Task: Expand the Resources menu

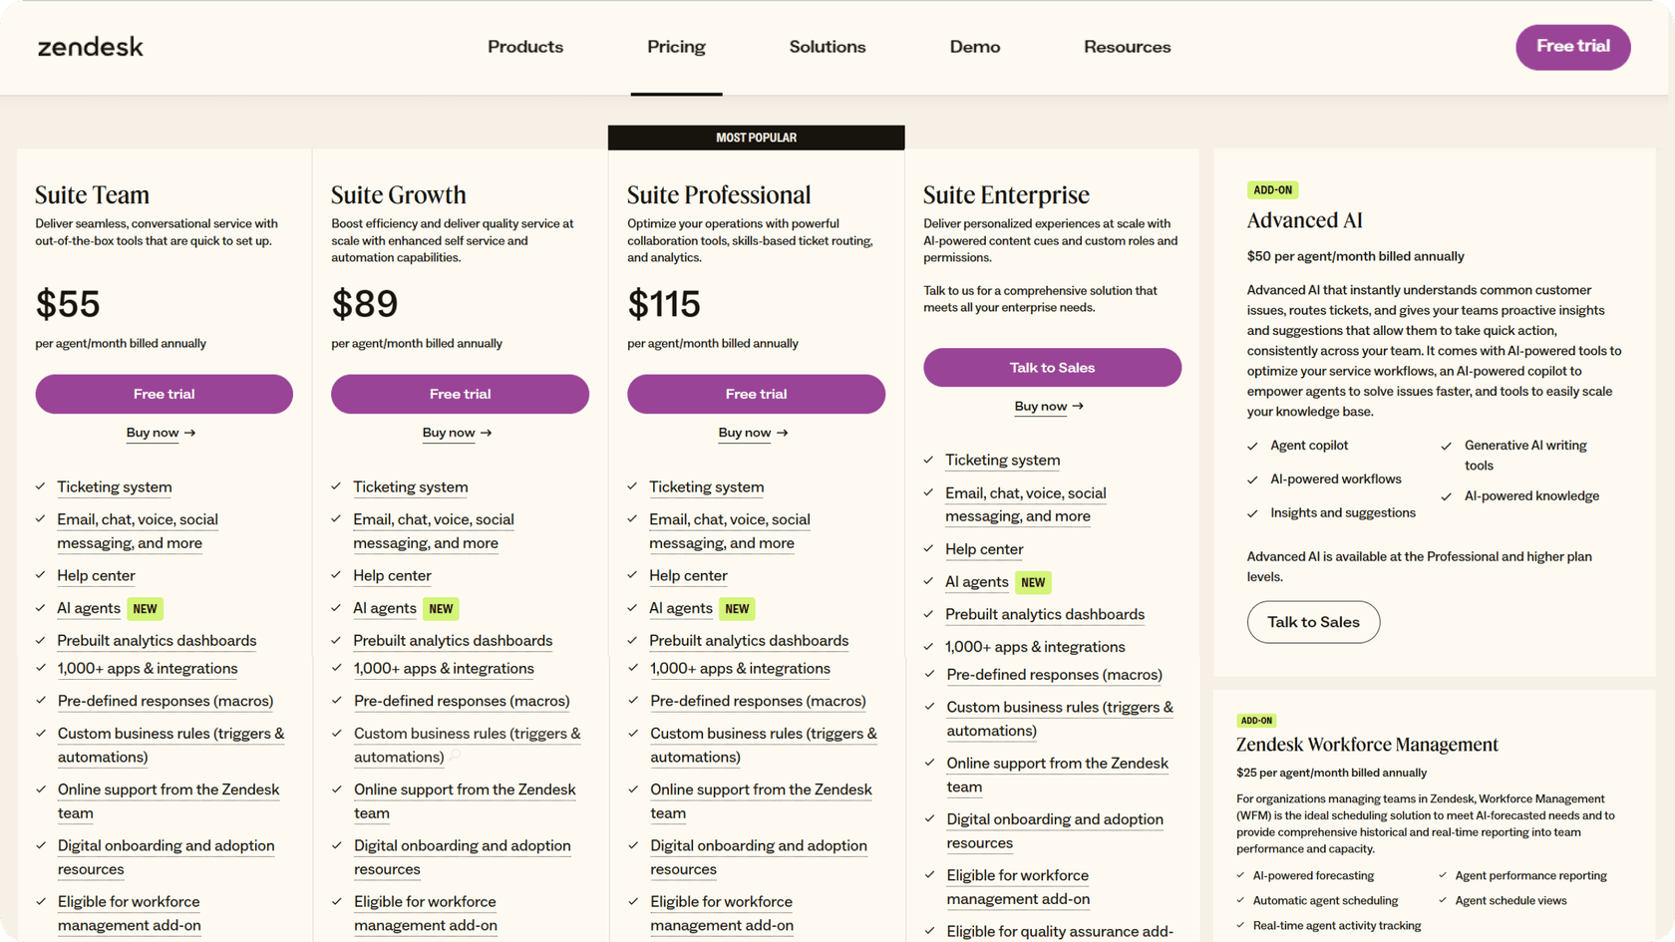Action: (x=1127, y=47)
